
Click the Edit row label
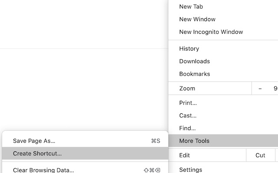coord(185,155)
